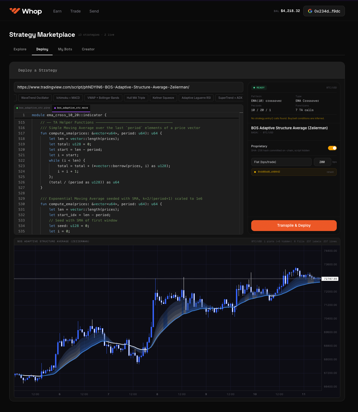Click the 0xb86bd8…d40442 hash text
This screenshot has width=358, height=412.
(x=269, y=172)
